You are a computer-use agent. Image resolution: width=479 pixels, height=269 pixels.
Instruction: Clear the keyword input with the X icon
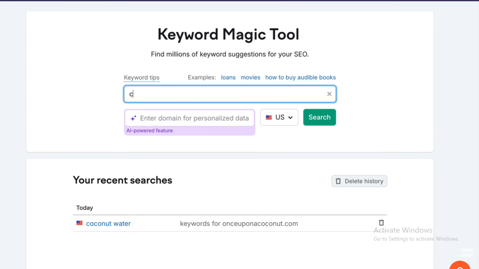(x=329, y=94)
